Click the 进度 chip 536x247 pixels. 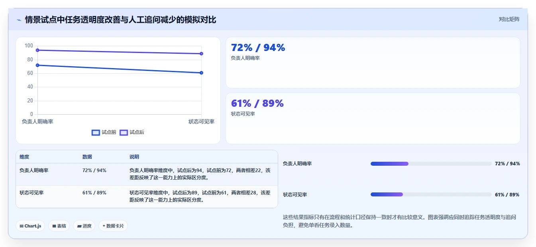click(x=84, y=226)
